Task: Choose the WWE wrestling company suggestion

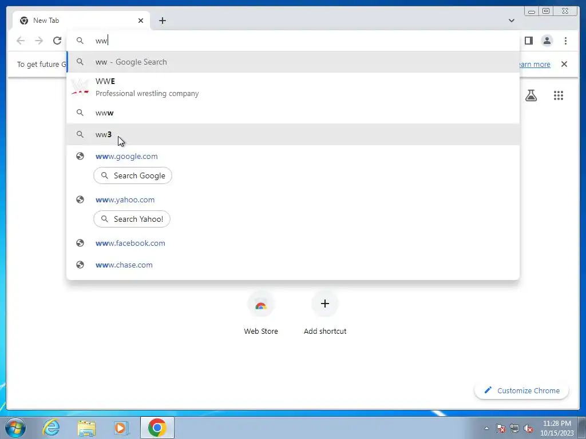Action: [x=293, y=87]
